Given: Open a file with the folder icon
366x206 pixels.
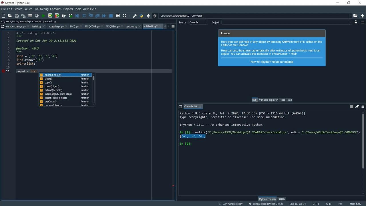Looking at the screenshot, I should [10, 16].
